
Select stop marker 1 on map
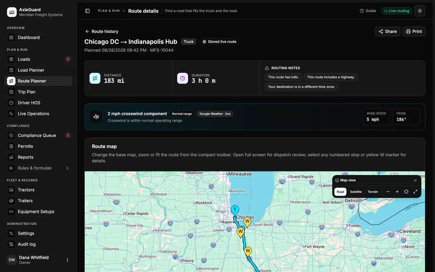[x=235, y=210]
